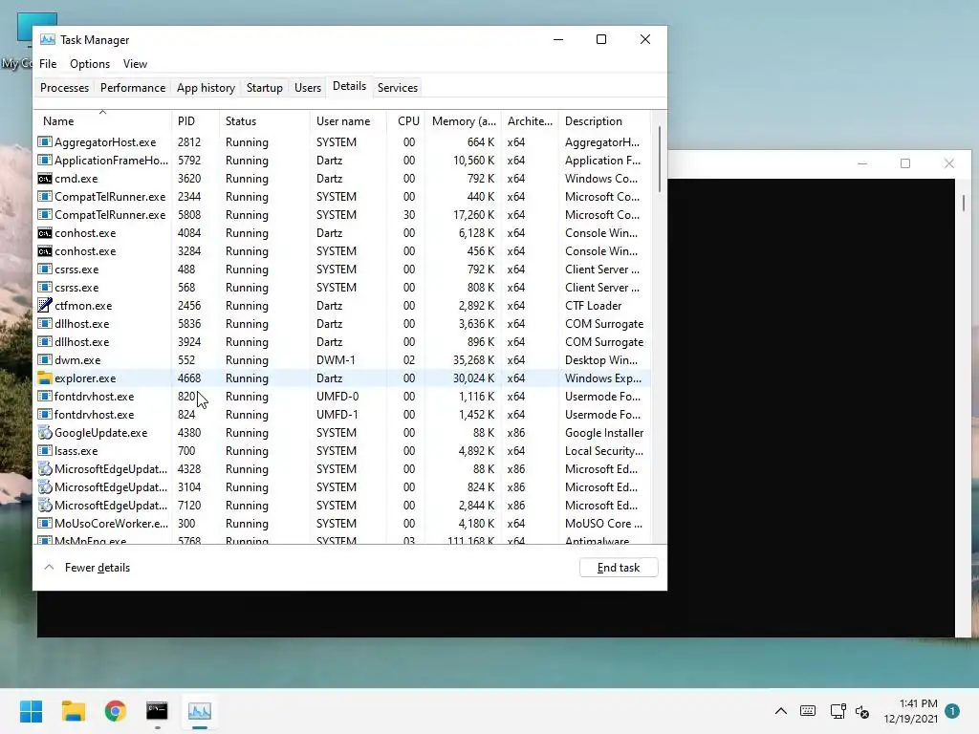
Task: Click the 35,268 K memory value
Action: click(473, 360)
